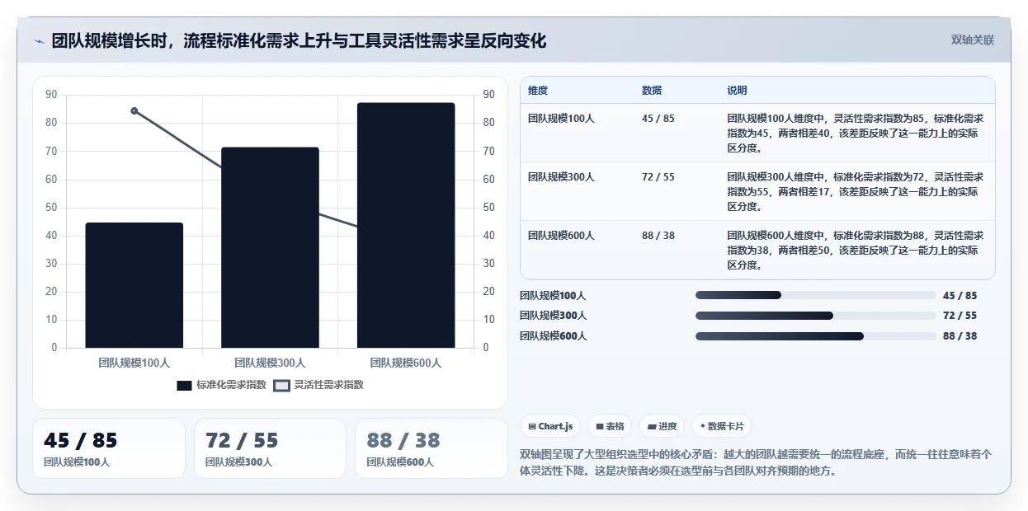This screenshot has height=511, width=1028.
Task: Open the 45 / 85 data card
Action: point(109,448)
